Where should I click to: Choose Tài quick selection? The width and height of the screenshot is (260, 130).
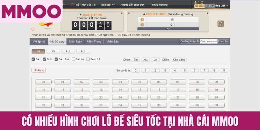tap(136, 60)
